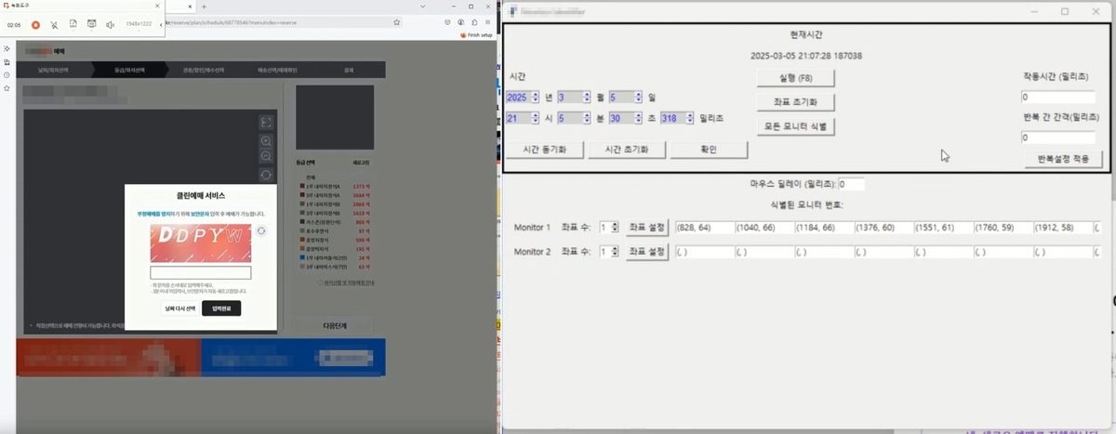
Task: Click the year spinbox stepper arrows
Action: point(535,97)
